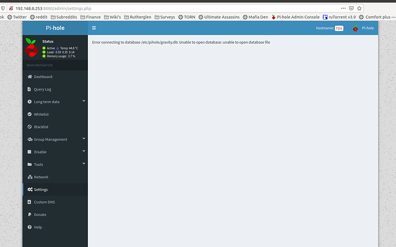396x247 pixels.
Task: Click the Blacklist ban icon
Action: click(x=29, y=127)
